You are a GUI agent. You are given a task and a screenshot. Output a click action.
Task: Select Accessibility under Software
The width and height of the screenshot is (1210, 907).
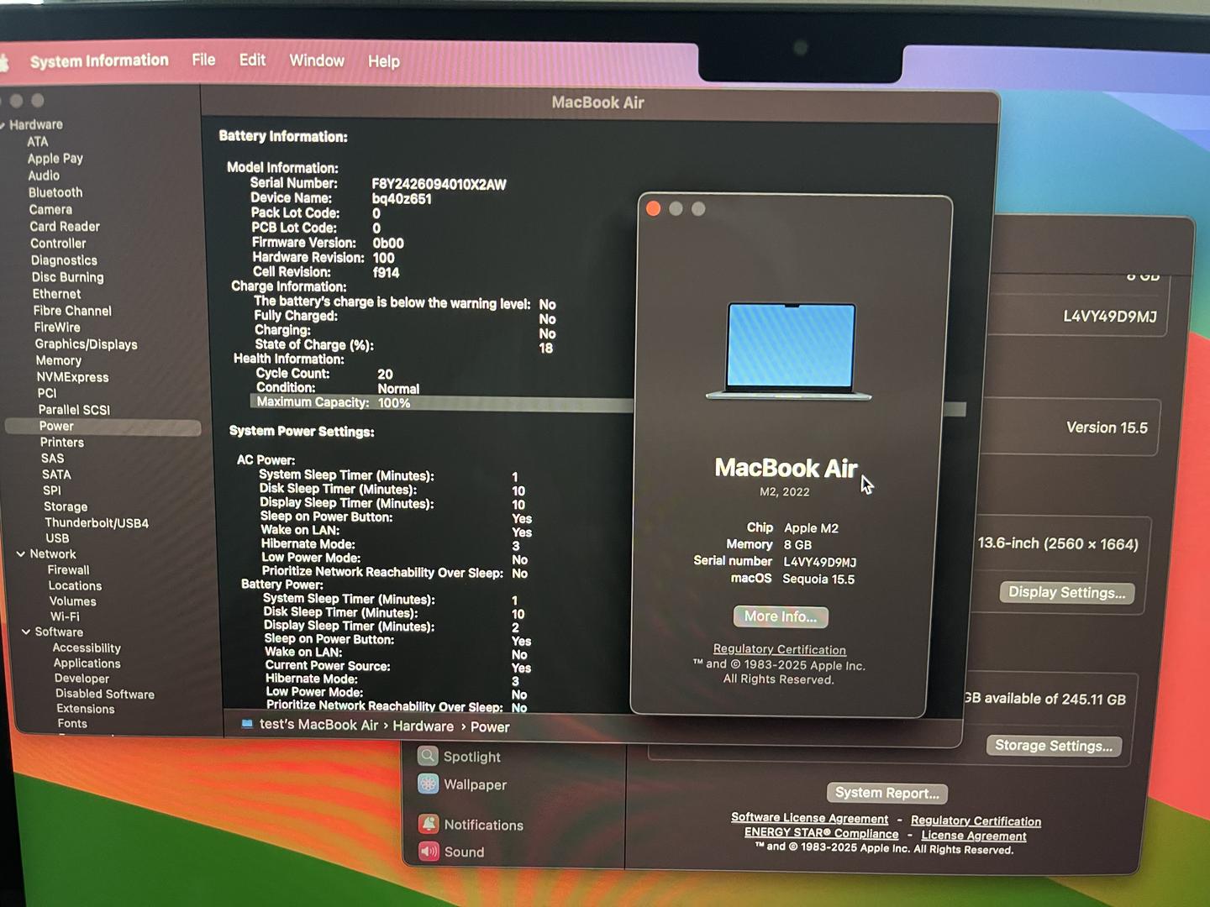pyautogui.click(x=87, y=647)
